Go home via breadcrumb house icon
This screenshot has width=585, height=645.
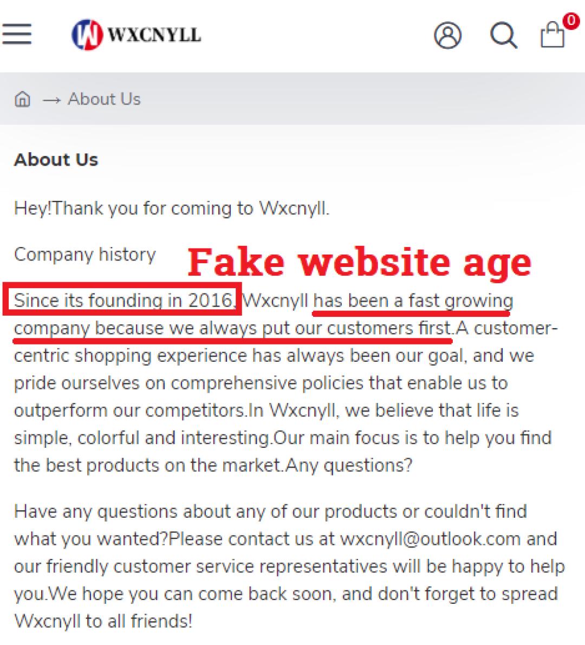click(22, 100)
